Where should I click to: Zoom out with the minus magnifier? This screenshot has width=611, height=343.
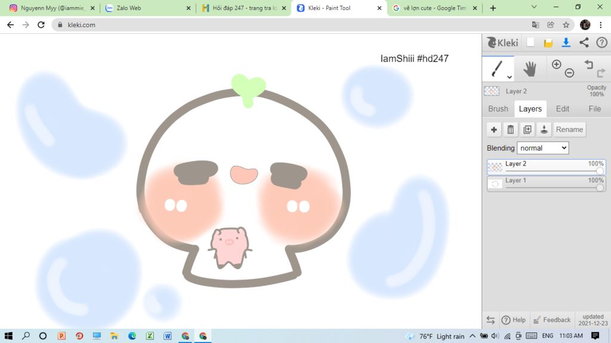(x=569, y=73)
